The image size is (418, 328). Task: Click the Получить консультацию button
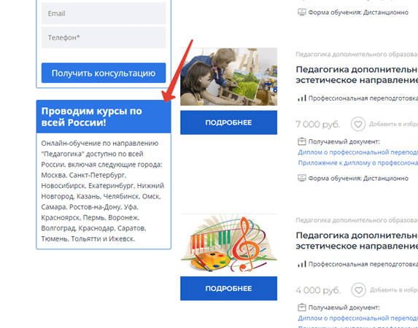point(104,73)
